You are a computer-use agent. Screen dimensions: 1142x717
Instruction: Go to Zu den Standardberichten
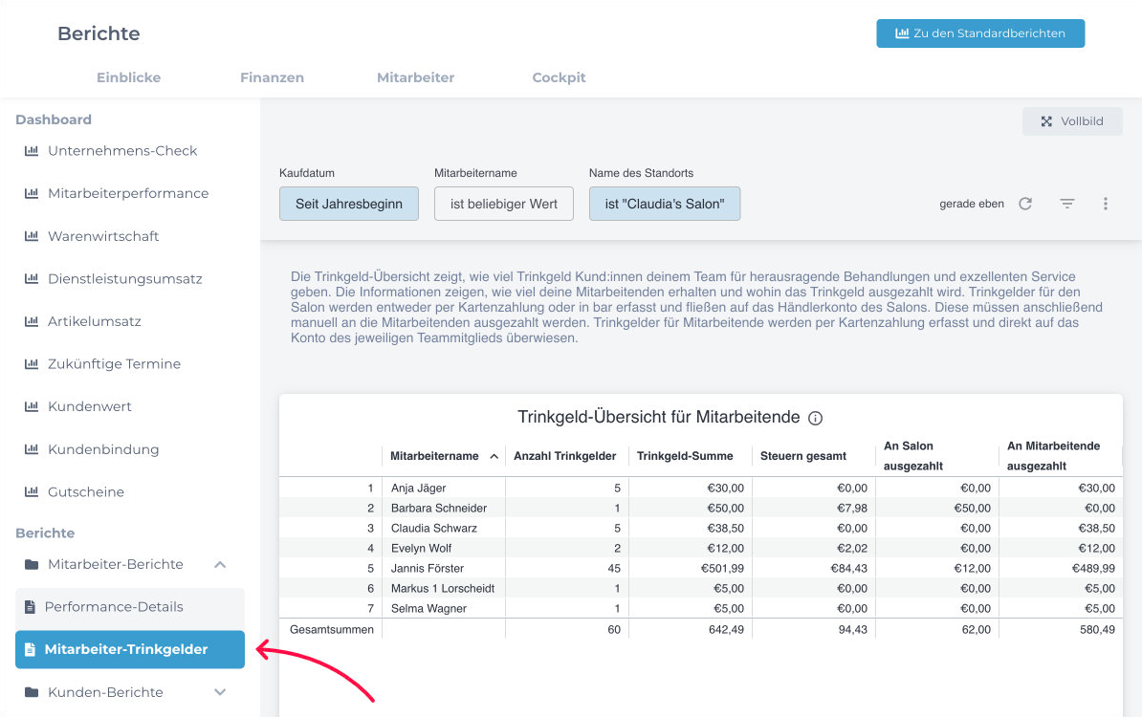pos(980,33)
